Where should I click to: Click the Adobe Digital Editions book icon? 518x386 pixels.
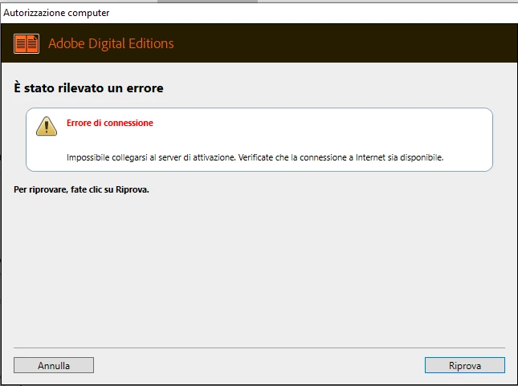pos(27,43)
